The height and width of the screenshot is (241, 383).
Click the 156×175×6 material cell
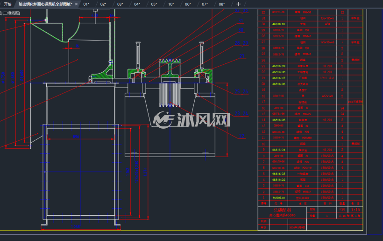point(327,18)
